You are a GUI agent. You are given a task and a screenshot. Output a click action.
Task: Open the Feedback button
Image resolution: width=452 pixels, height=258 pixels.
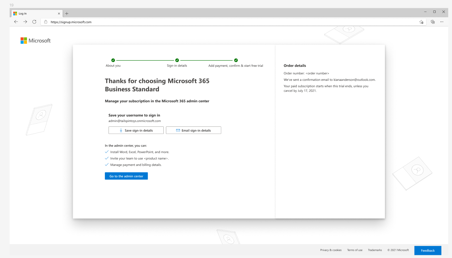click(428, 251)
